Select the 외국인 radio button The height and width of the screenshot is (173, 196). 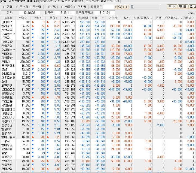click(62, 7)
